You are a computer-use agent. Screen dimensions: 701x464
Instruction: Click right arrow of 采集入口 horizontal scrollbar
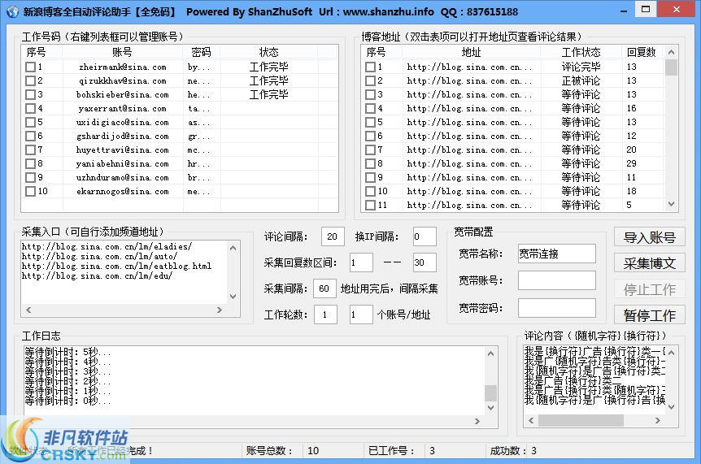pos(220,310)
